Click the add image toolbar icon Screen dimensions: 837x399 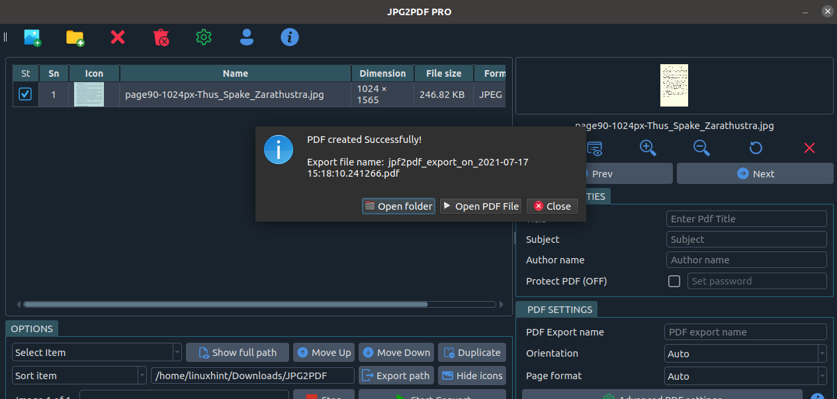32,38
